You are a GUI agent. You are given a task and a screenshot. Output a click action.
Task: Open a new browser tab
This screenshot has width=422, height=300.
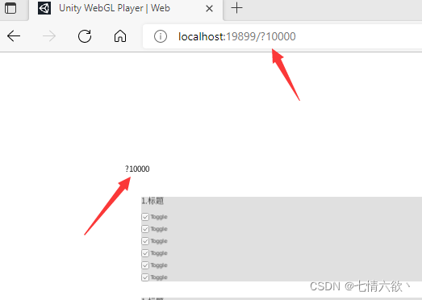pyautogui.click(x=237, y=8)
